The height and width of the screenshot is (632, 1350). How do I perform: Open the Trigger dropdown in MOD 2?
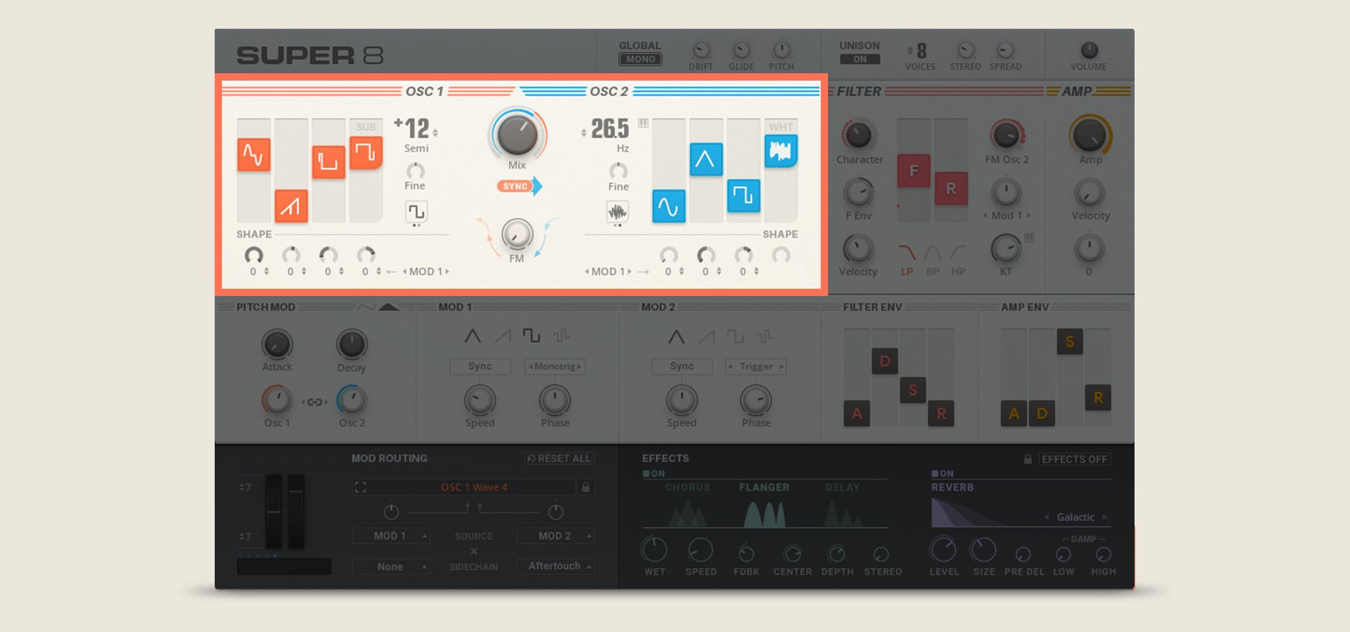tap(756, 367)
